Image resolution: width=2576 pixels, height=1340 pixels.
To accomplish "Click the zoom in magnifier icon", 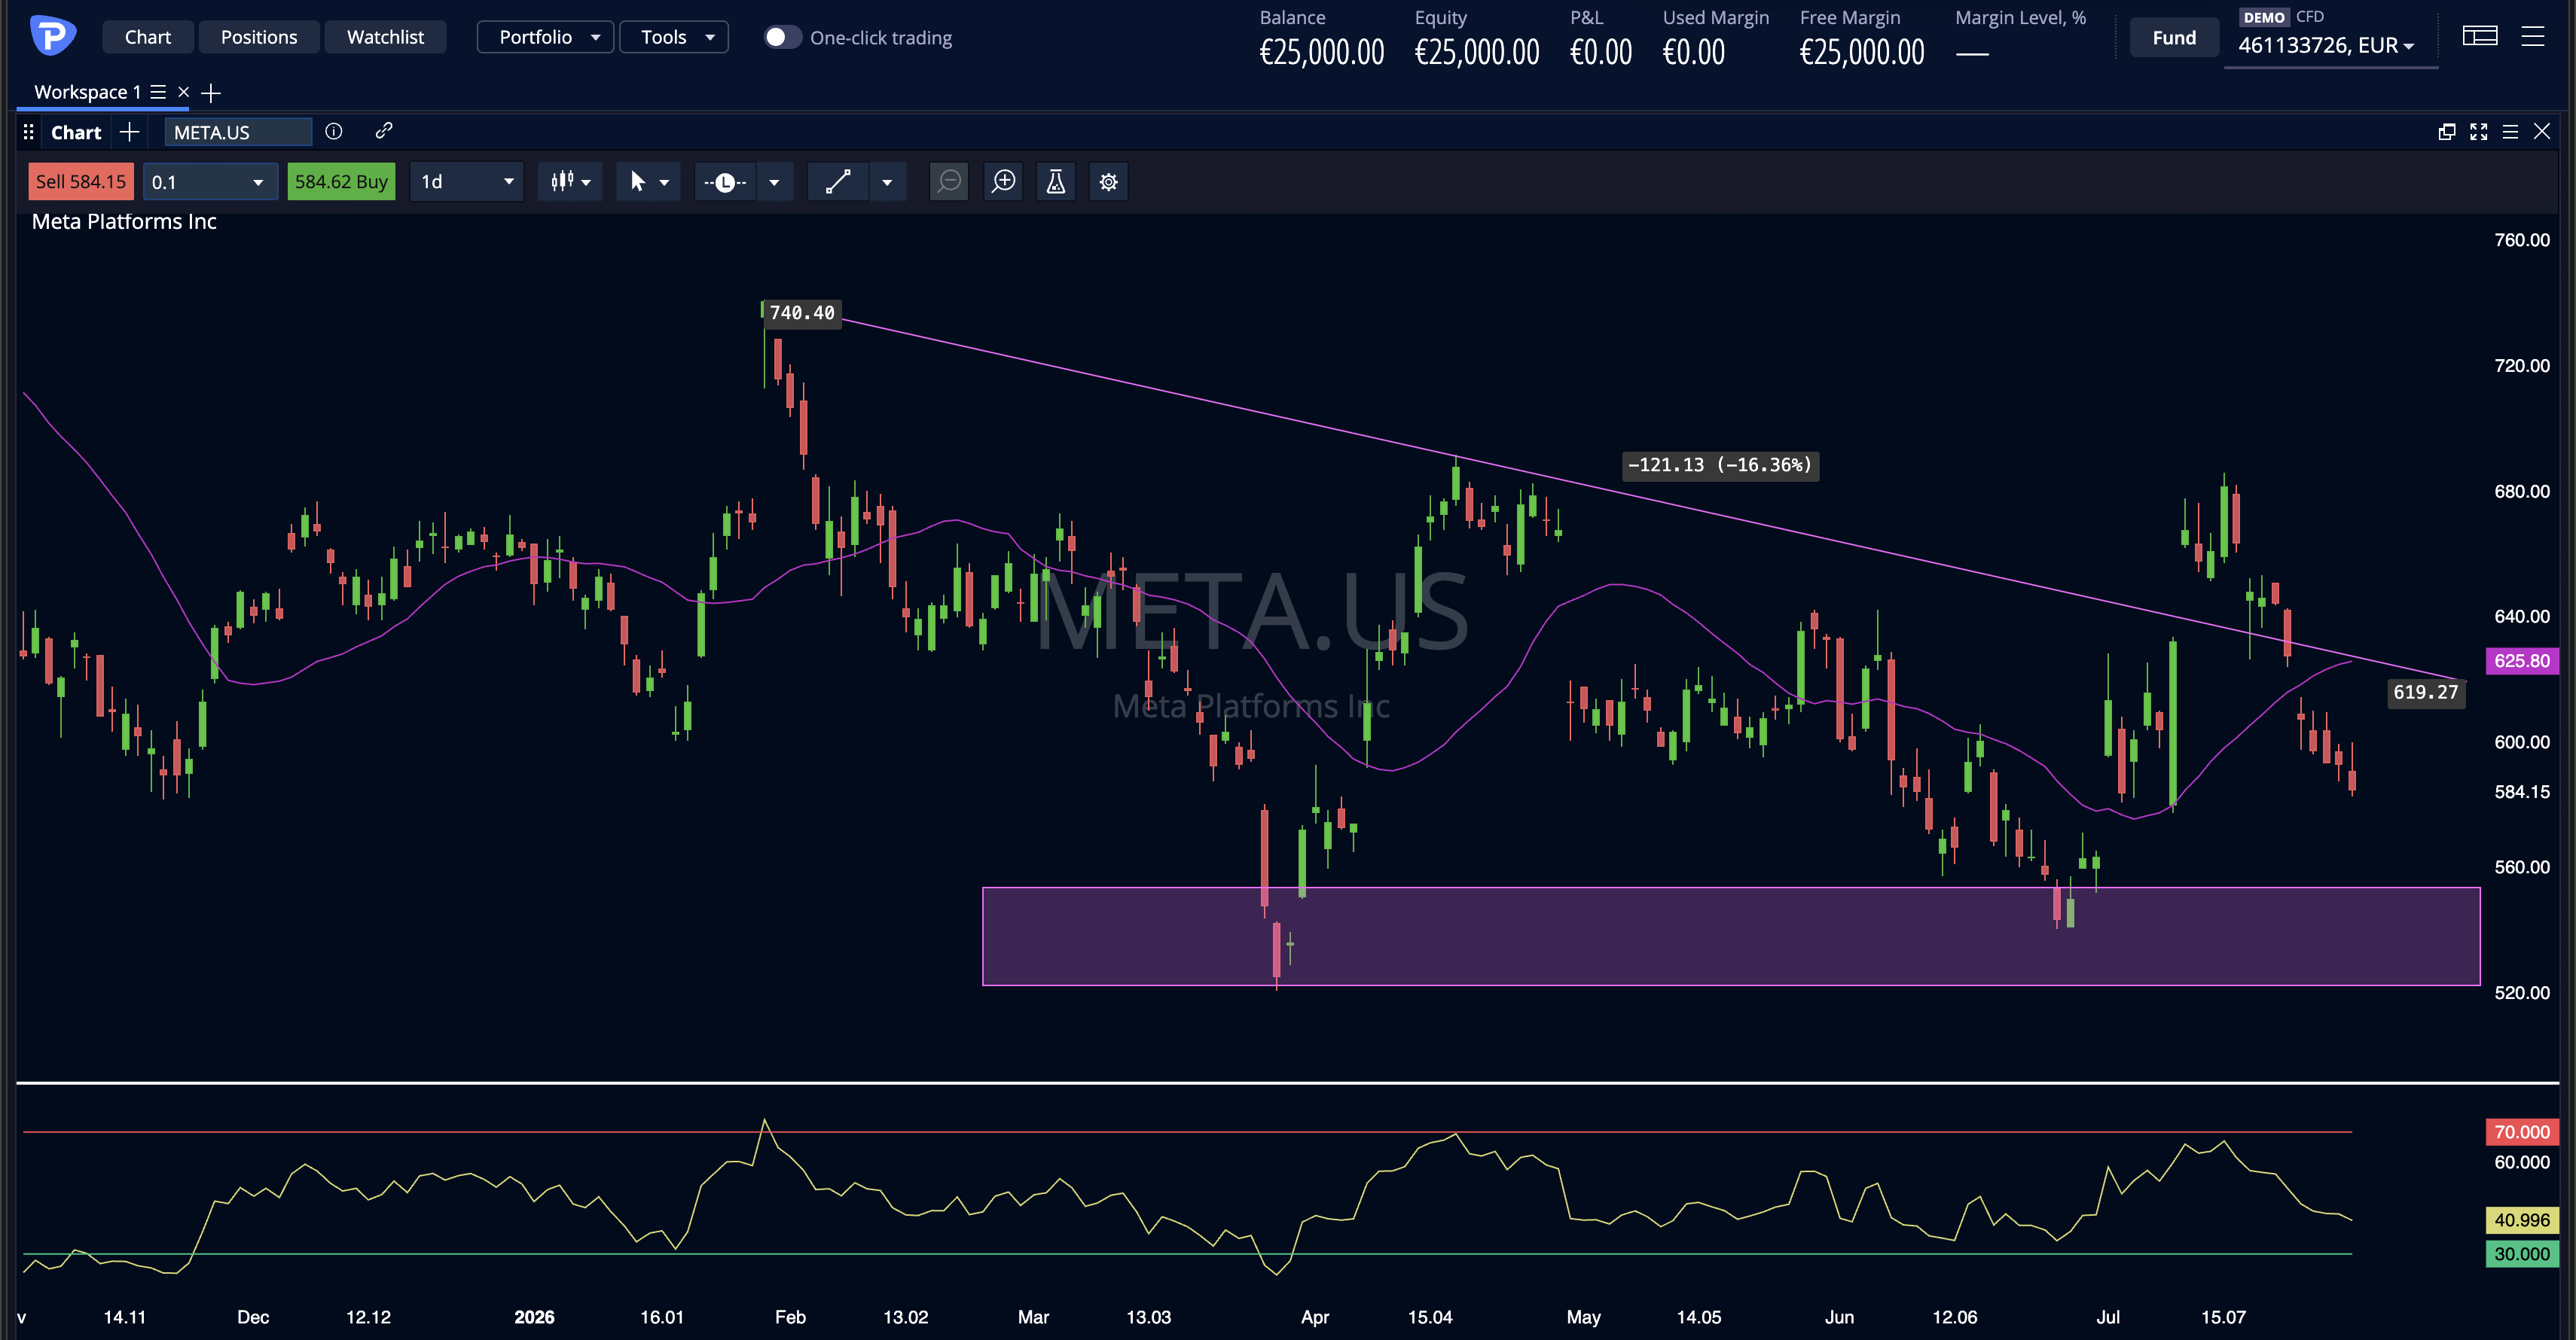I will [x=1003, y=182].
